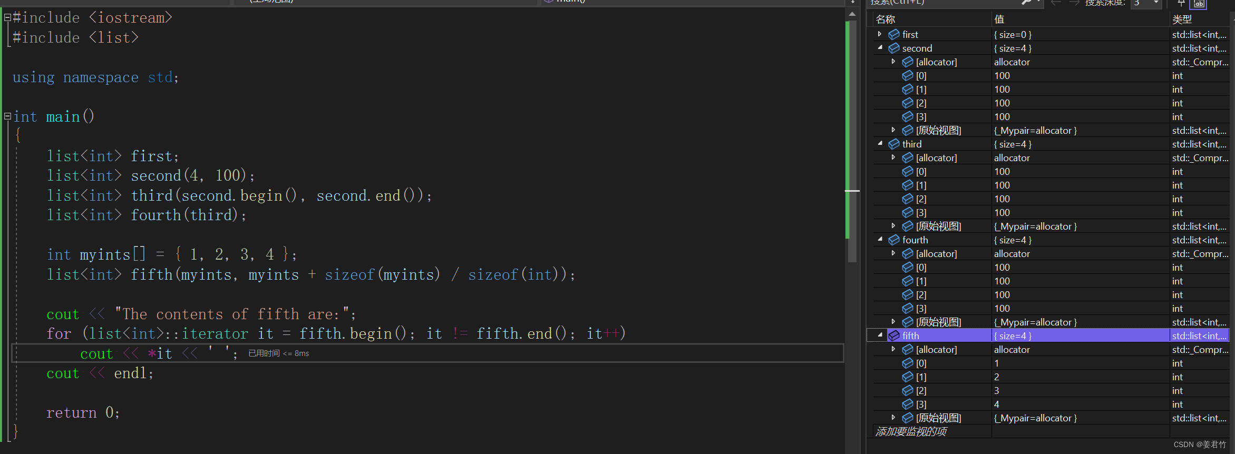Click the icon of [allocator] under fifth
Image resolution: width=1235 pixels, height=454 pixels.
pyautogui.click(x=908, y=349)
